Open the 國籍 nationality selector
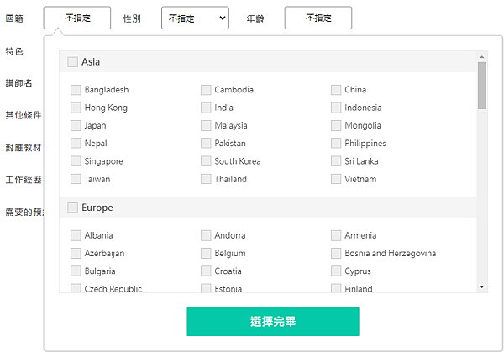 pyautogui.click(x=76, y=18)
